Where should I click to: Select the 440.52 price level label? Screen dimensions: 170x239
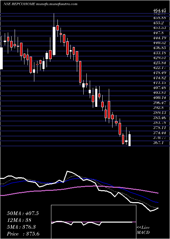pos(159,43)
